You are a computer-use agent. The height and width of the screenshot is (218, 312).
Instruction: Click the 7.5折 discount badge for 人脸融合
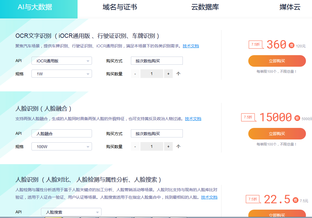click(248, 117)
